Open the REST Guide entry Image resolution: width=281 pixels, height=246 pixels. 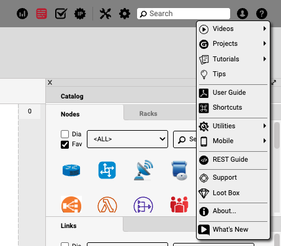[x=233, y=159]
